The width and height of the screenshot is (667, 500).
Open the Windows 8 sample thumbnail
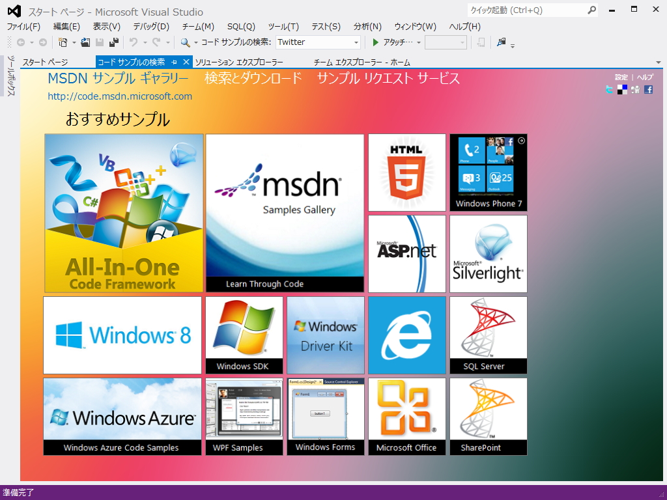(x=122, y=335)
